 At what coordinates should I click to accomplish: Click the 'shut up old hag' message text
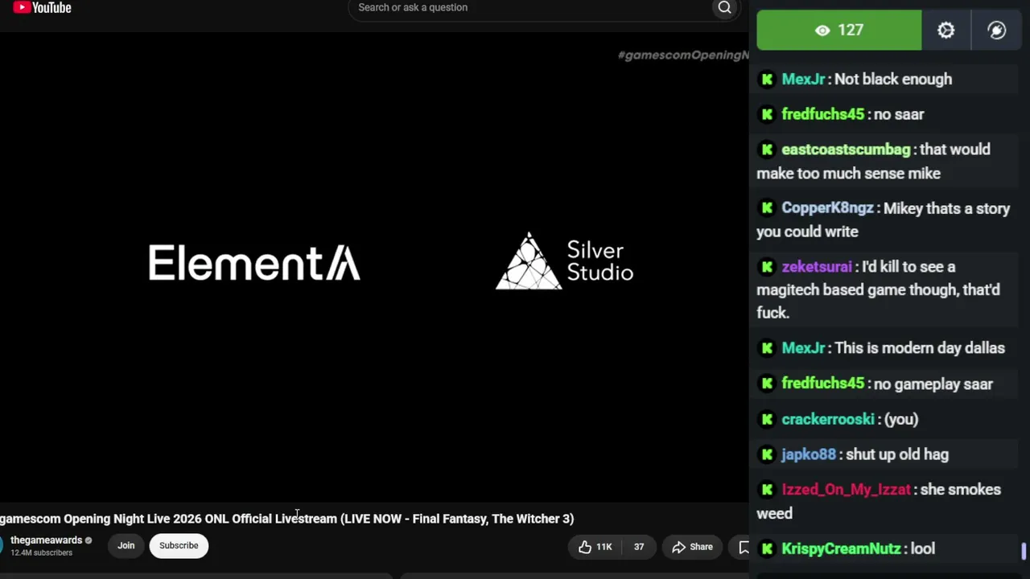click(897, 454)
